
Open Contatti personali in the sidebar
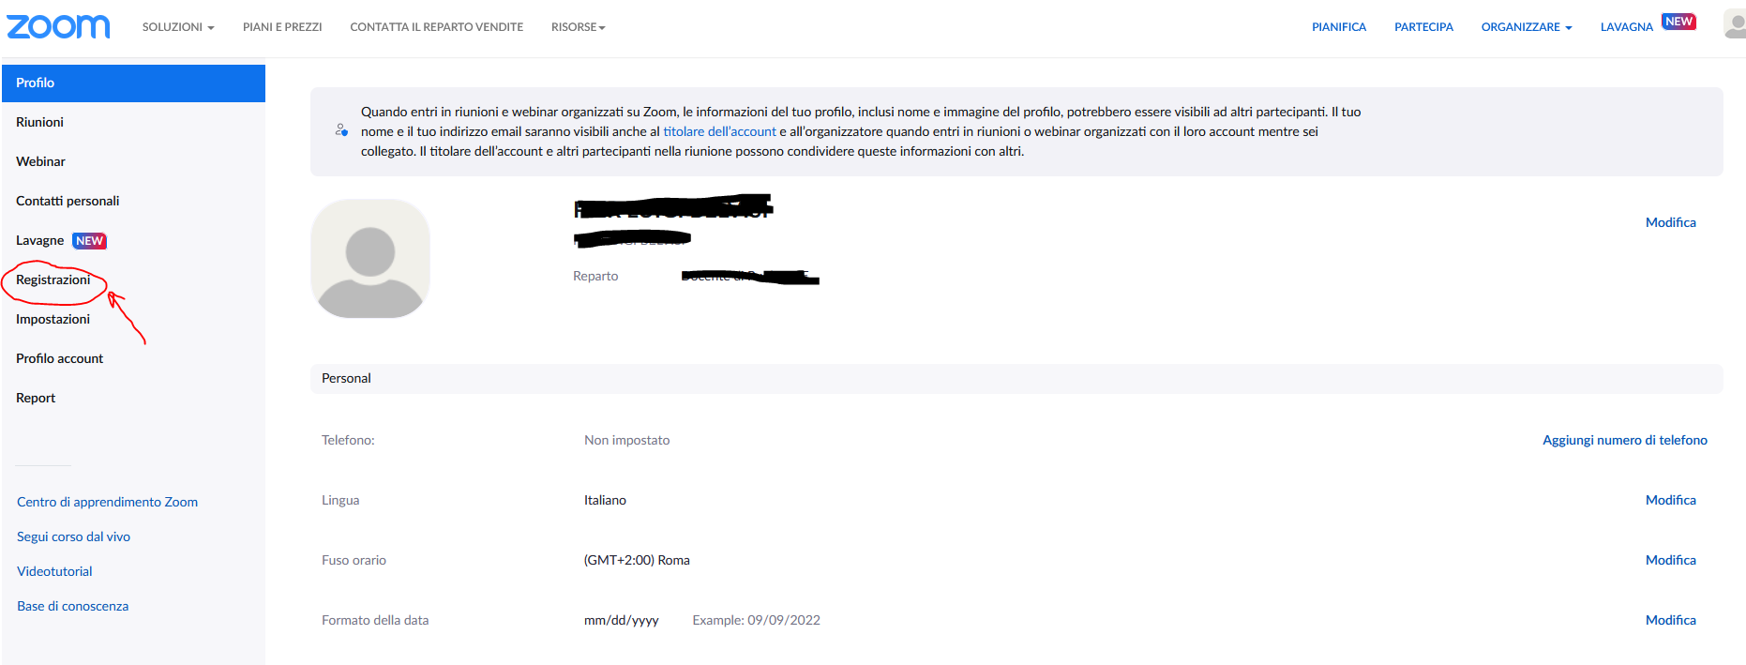coord(68,201)
